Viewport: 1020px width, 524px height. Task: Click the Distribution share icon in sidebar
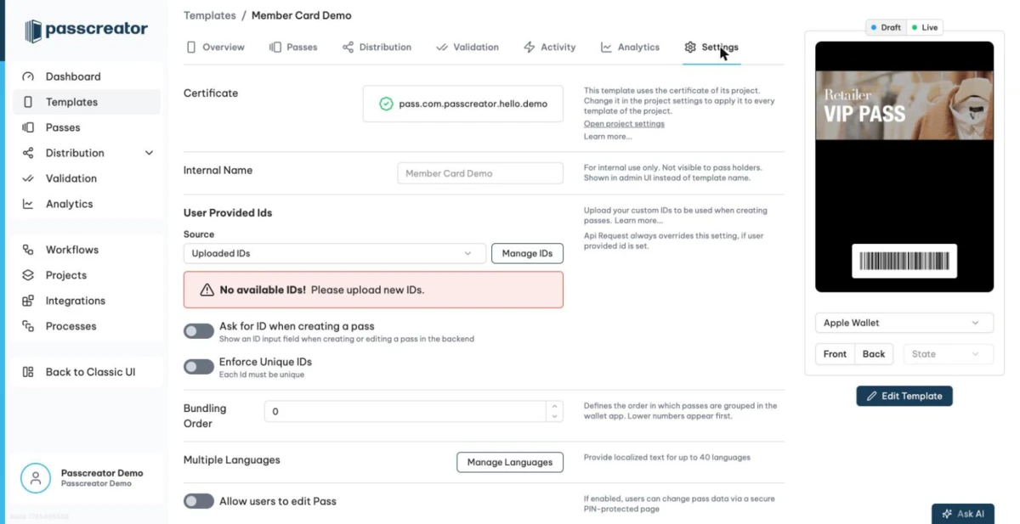coord(28,153)
